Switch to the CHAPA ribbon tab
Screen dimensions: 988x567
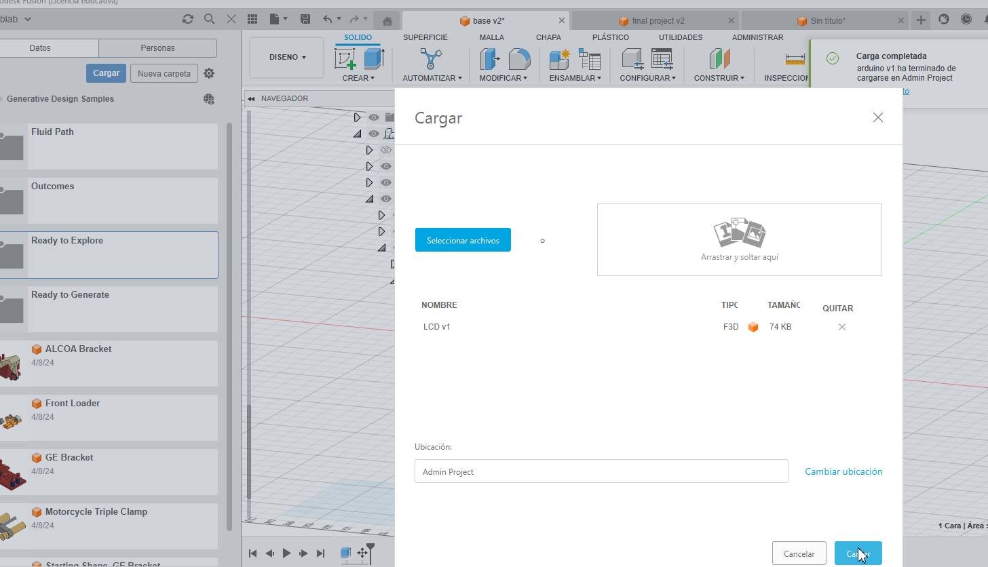548,37
